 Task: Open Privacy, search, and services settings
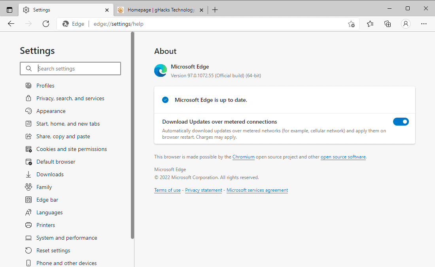(x=70, y=98)
